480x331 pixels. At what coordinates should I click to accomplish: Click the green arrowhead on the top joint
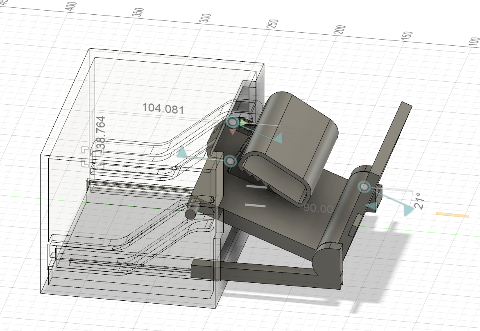pyautogui.click(x=244, y=123)
